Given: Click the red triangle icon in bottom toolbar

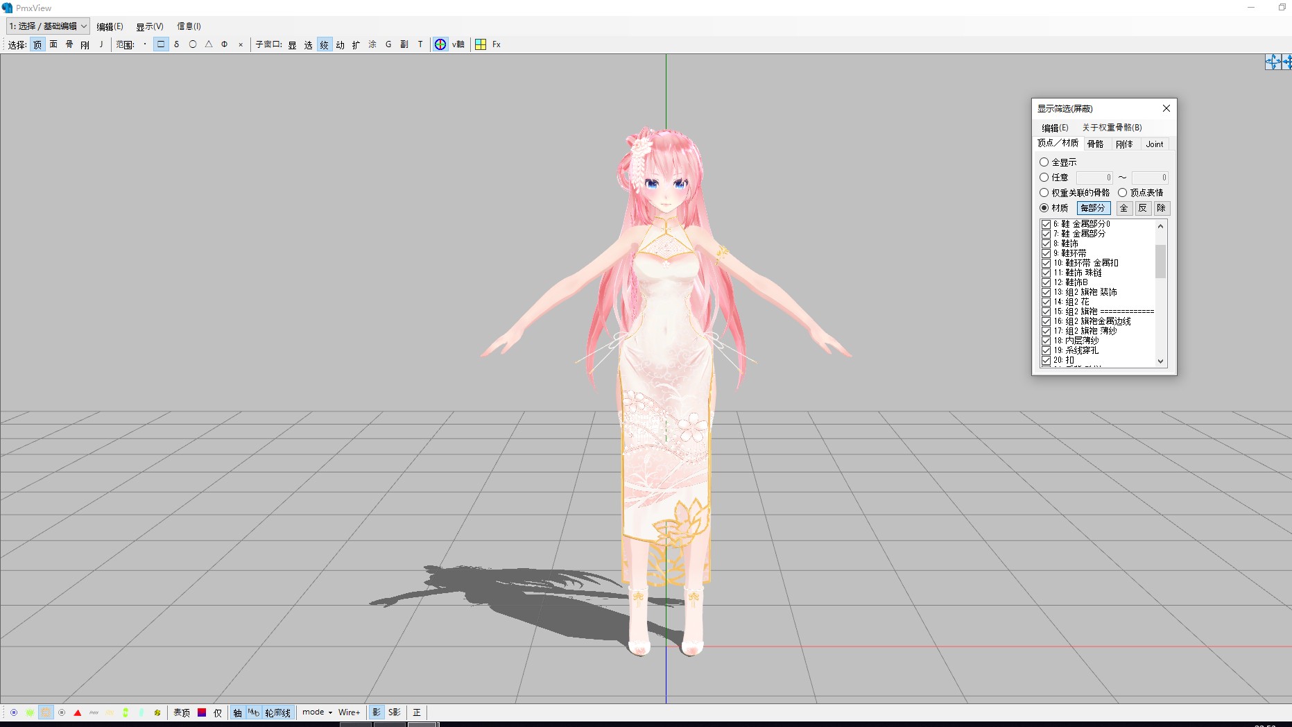Looking at the screenshot, I should point(78,712).
